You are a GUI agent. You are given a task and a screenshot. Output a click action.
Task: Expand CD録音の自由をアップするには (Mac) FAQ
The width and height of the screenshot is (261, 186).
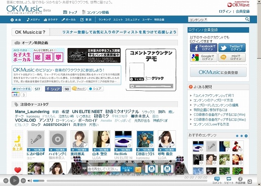pyautogui.click(x=219, y=119)
